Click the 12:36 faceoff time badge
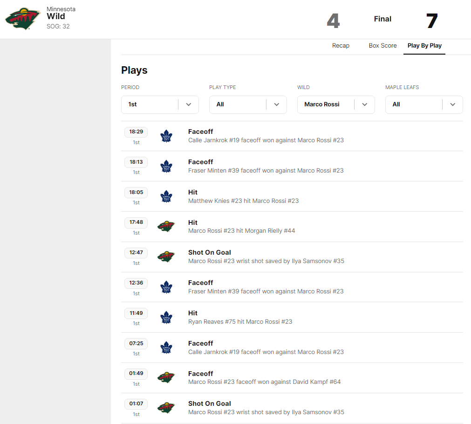Image resolution: width=471 pixels, height=424 pixels. click(x=136, y=283)
